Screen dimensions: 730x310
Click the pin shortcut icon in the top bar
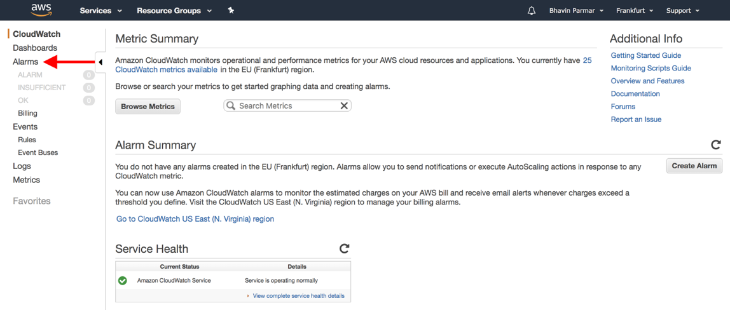click(231, 10)
